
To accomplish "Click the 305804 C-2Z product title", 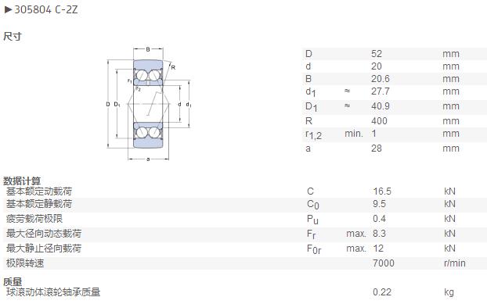I will pos(46,9).
